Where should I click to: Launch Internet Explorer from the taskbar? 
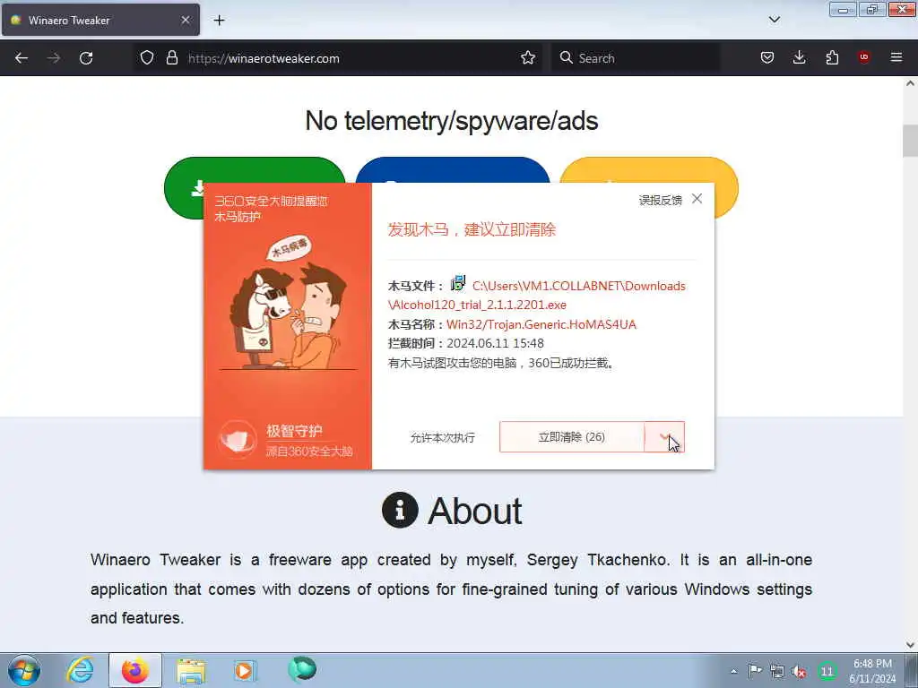pos(80,670)
